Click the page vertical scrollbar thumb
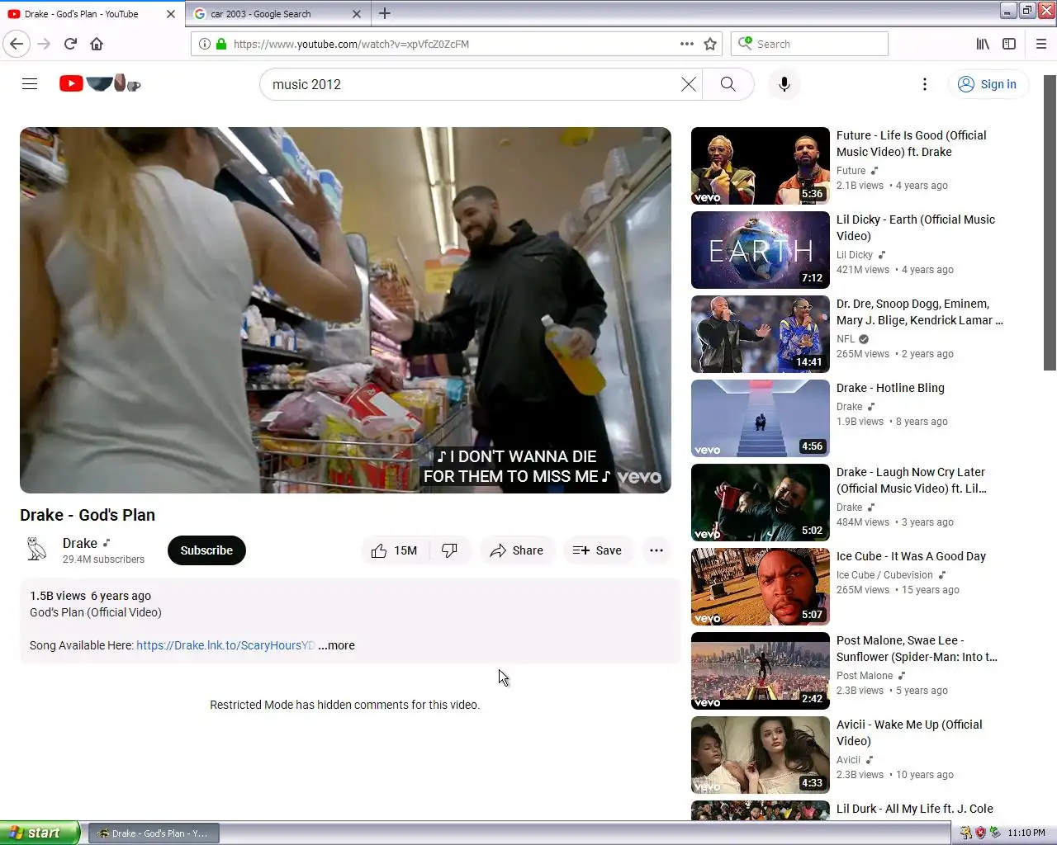This screenshot has width=1057, height=845. pyautogui.click(x=1050, y=223)
